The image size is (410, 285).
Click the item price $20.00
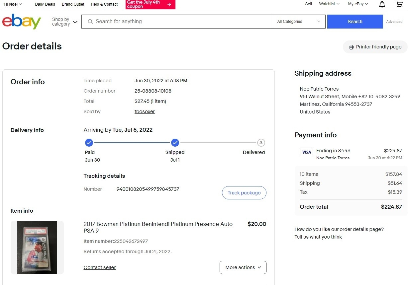click(257, 224)
